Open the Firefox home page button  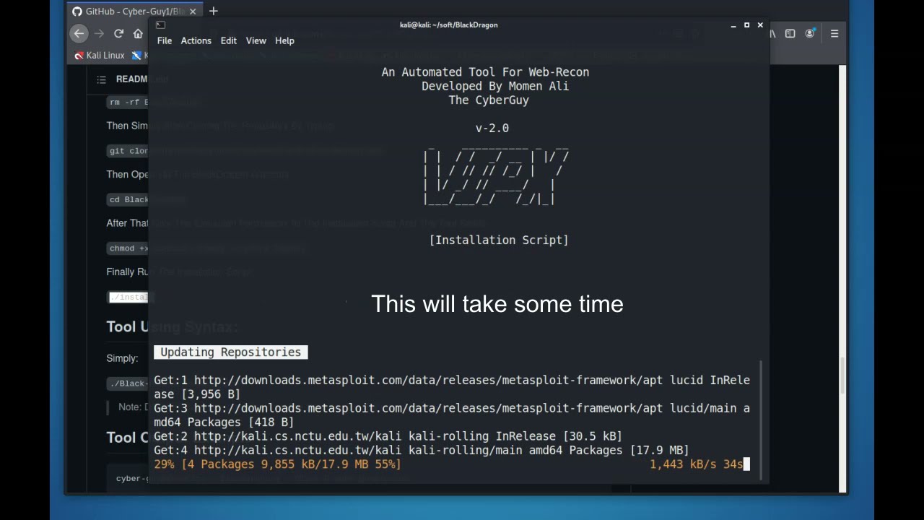(x=138, y=33)
